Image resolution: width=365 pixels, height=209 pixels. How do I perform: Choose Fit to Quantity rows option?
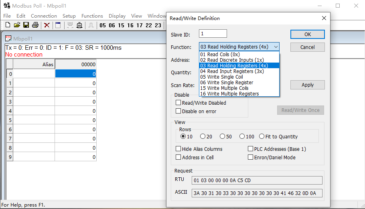(x=262, y=136)
